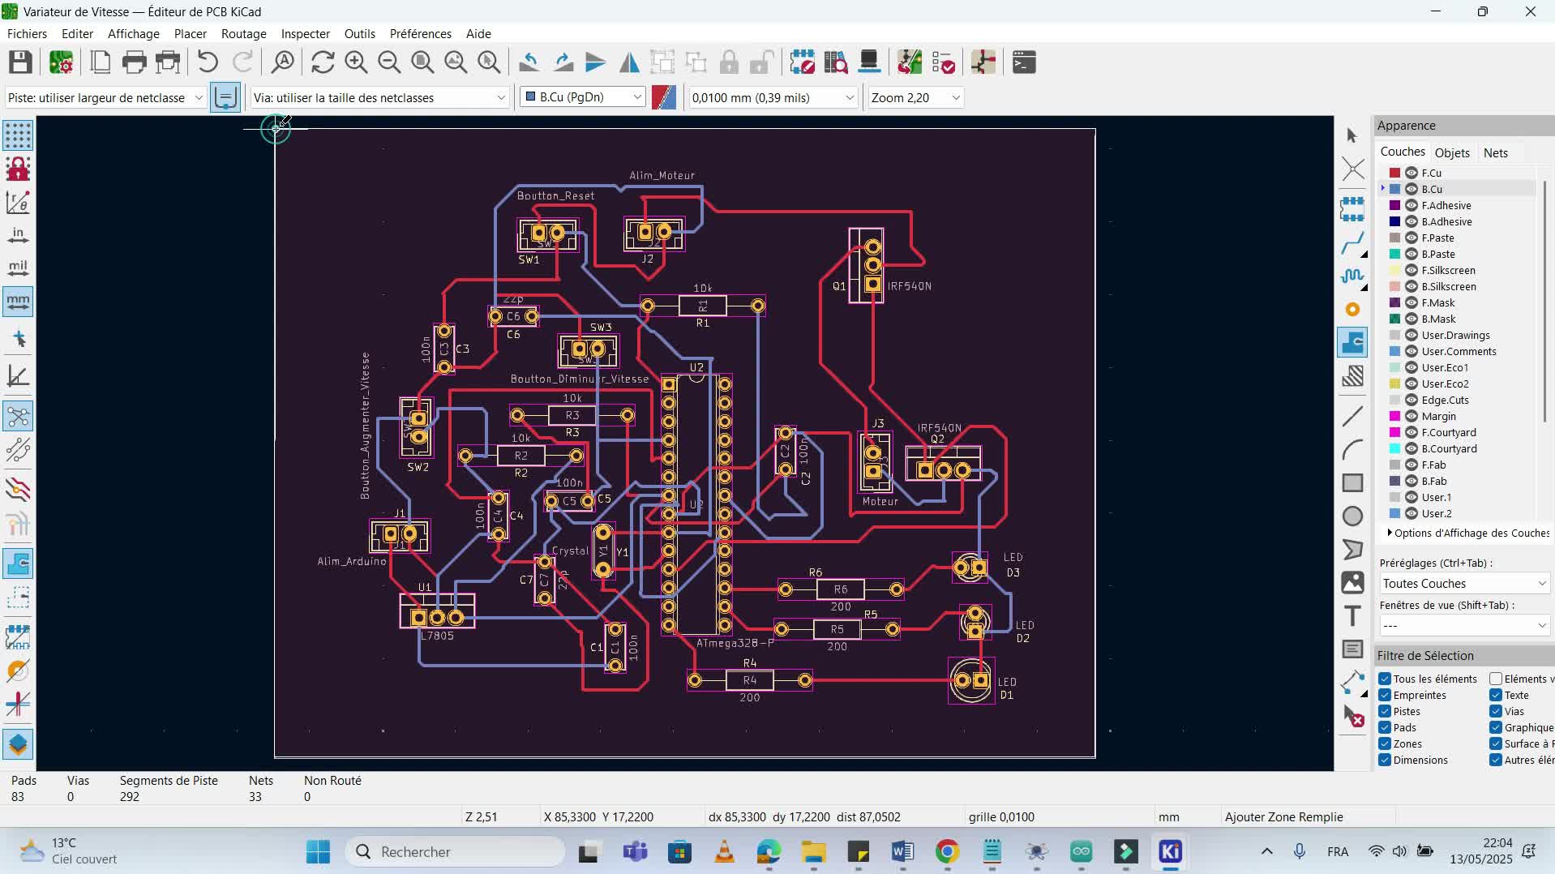Switch units to mils icon
The width and height of the screenshot is (1555, 874).
pos(18,268)
